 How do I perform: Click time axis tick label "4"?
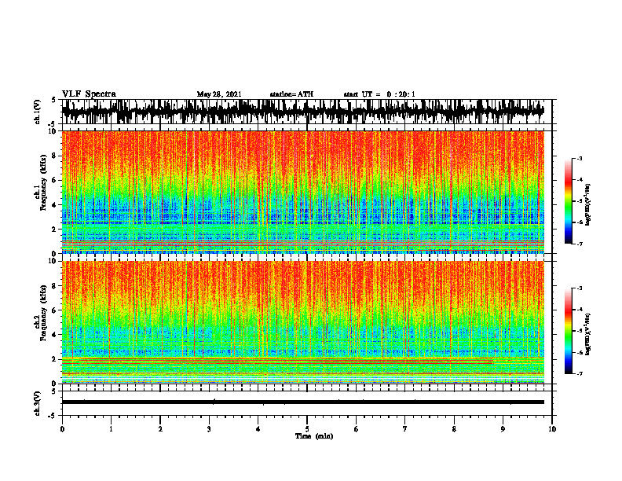click(258, 429)
